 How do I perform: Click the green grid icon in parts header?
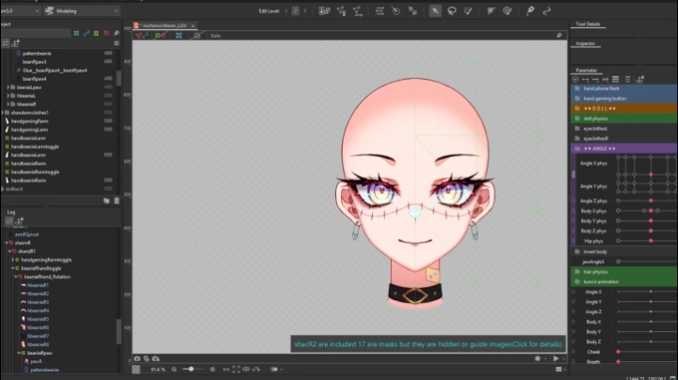tap(96, 33)
